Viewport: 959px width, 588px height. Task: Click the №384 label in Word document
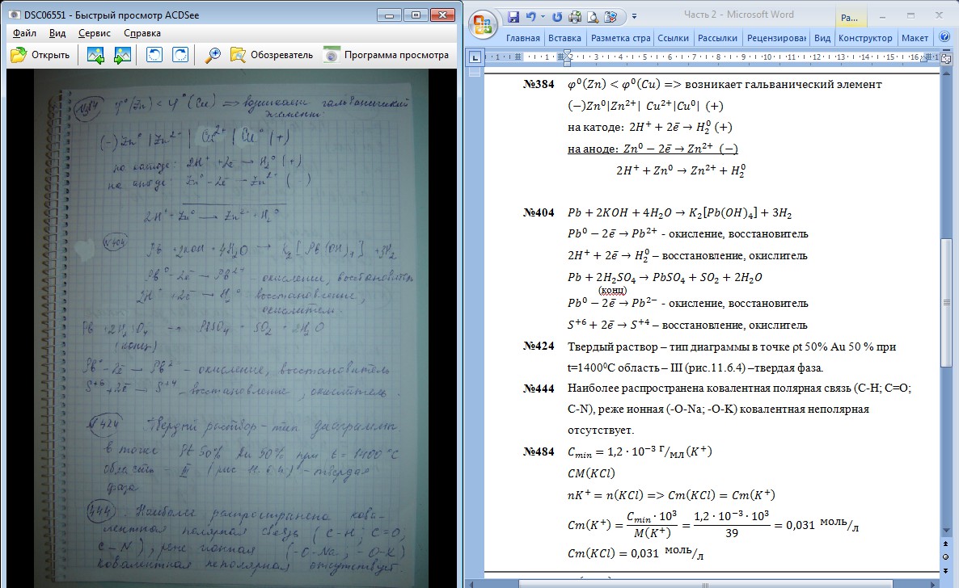coord(539,84)
